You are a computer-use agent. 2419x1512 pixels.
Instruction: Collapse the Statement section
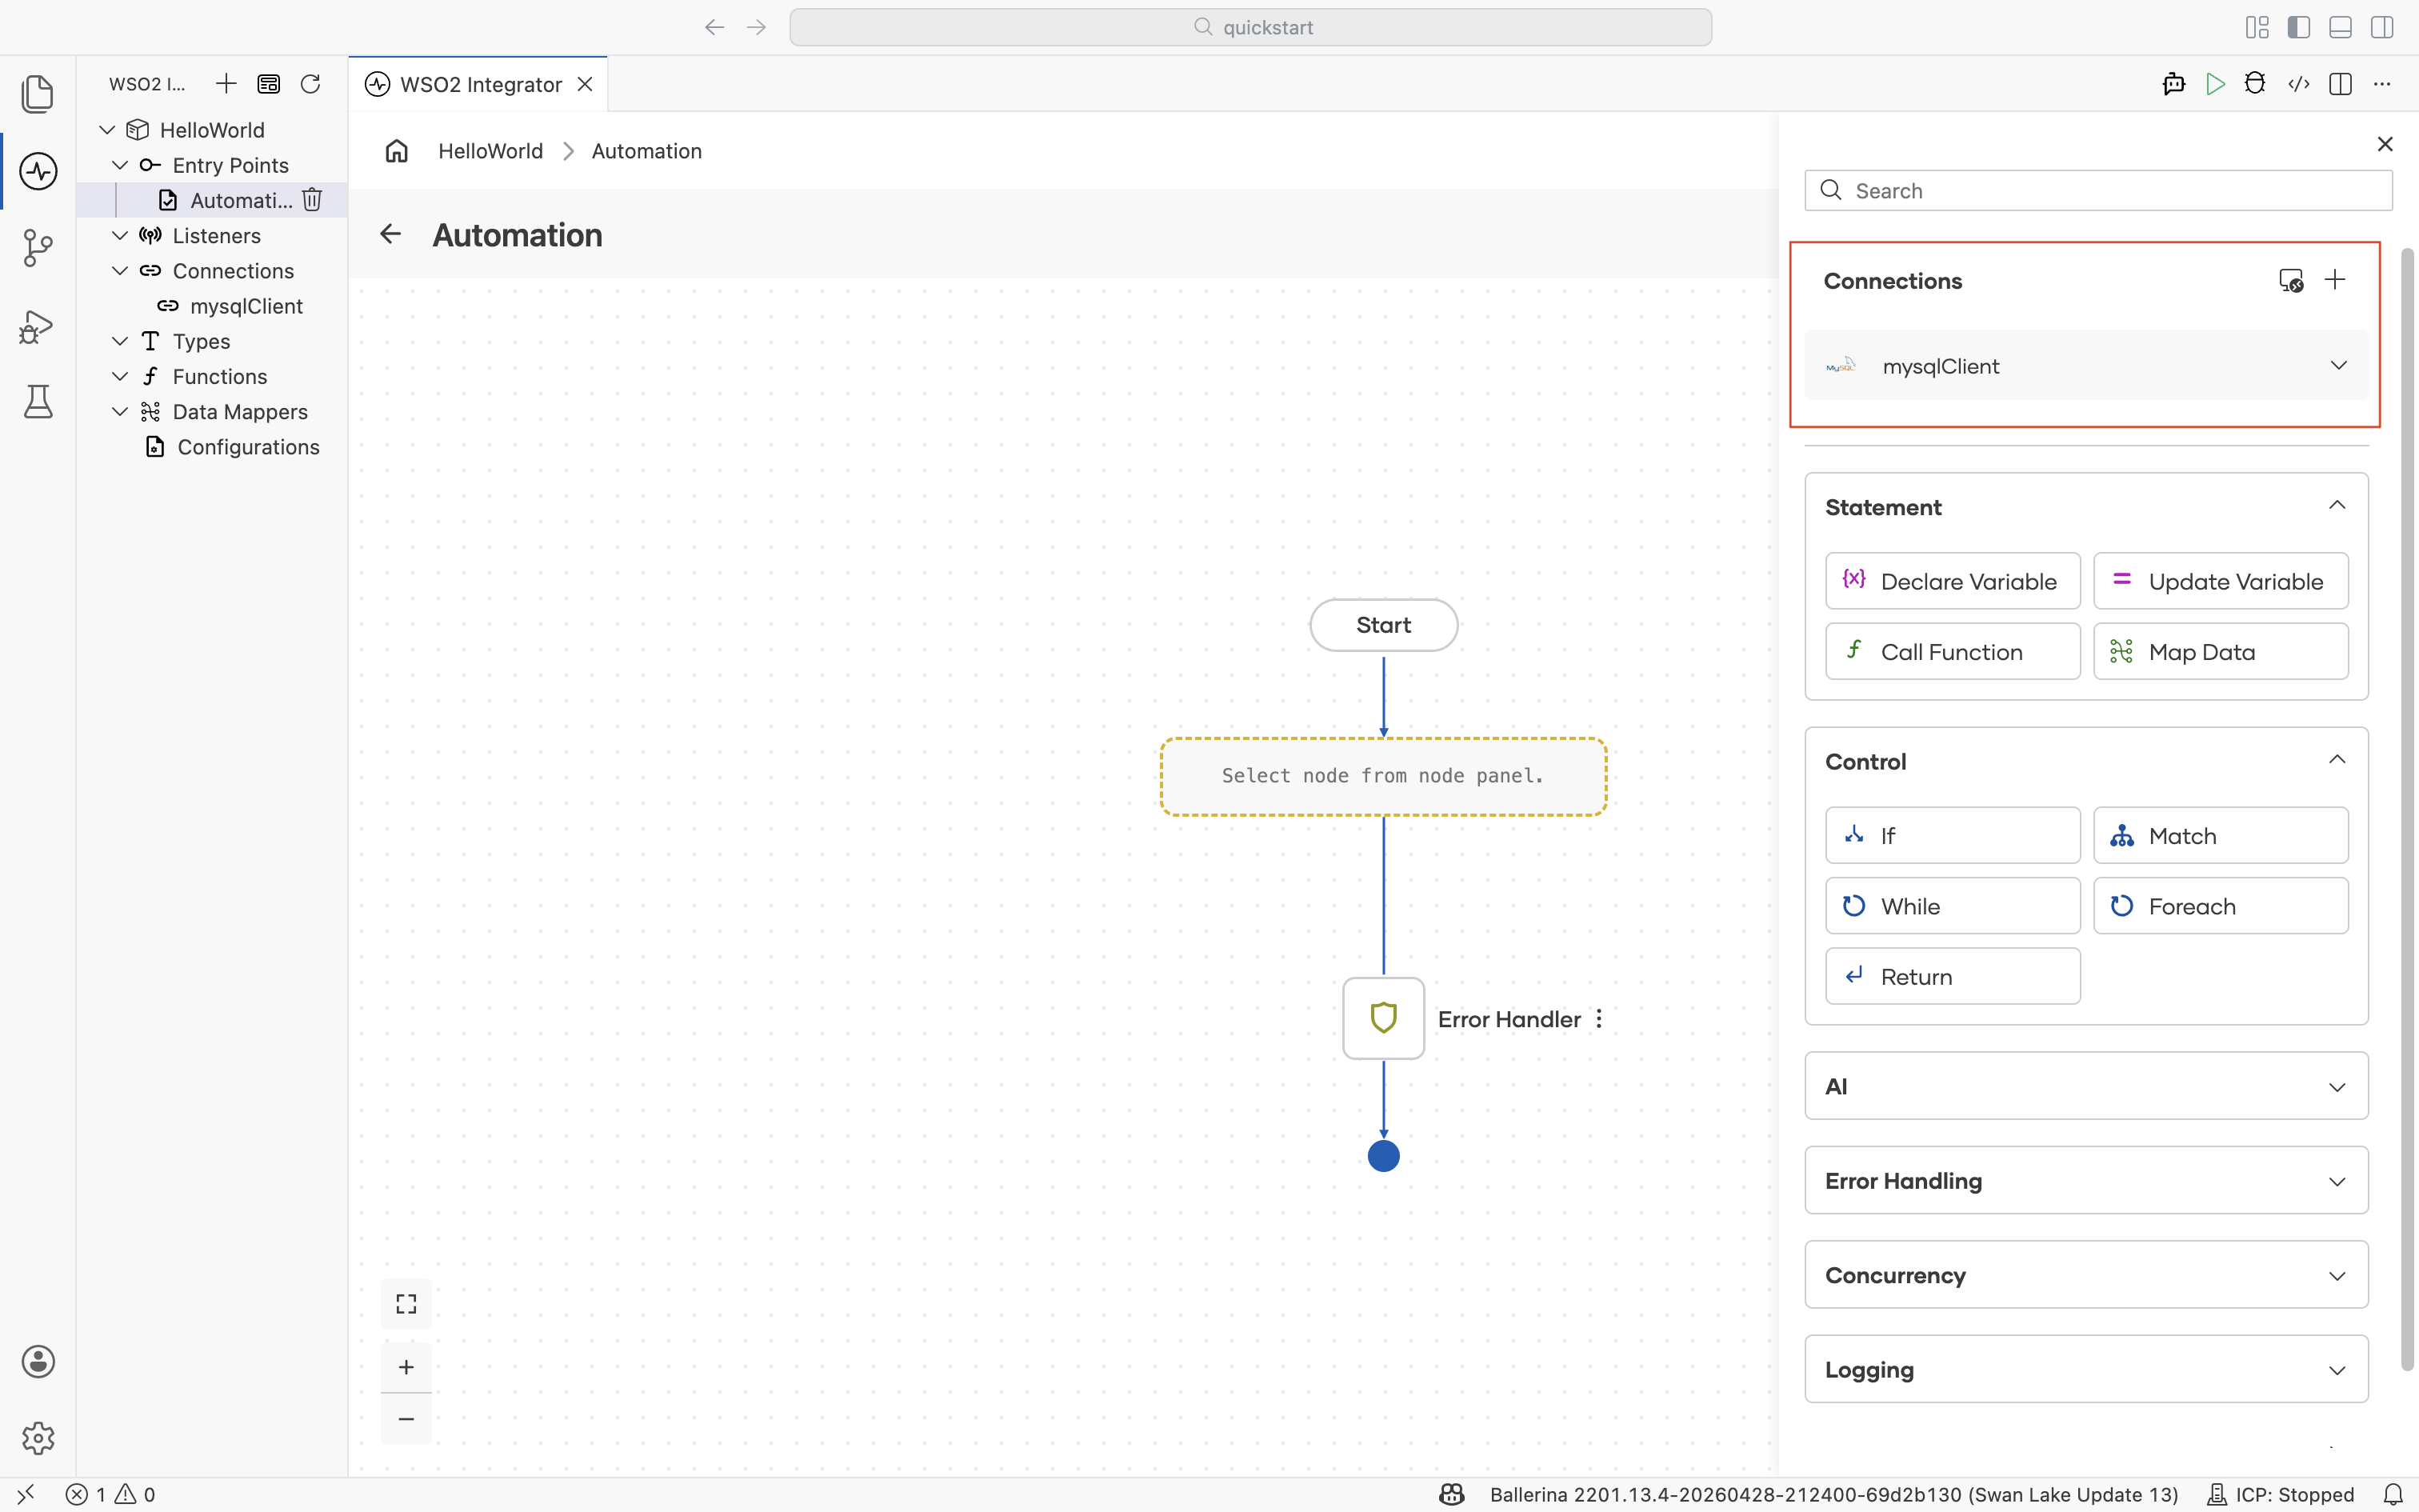pos(2337,506)
